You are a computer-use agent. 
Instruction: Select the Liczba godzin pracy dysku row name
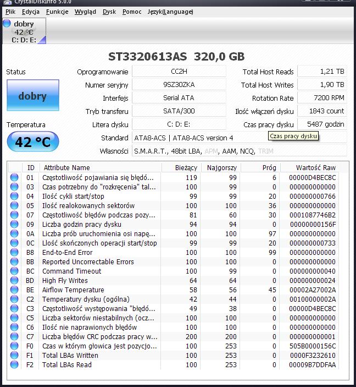pos(82,225)
